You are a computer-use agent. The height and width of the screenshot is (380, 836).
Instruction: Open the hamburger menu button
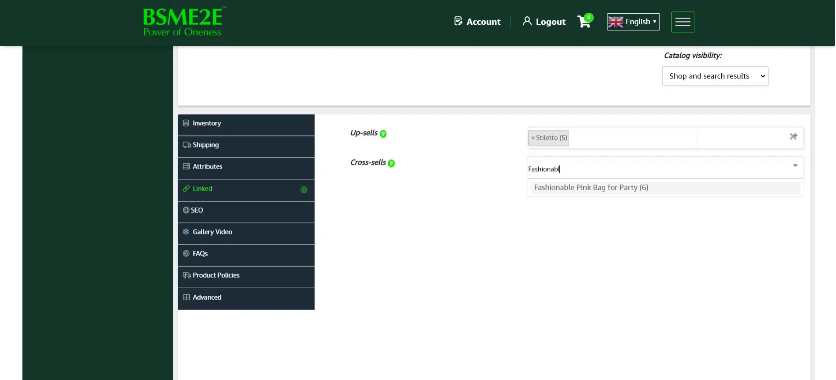coord(682,22)
